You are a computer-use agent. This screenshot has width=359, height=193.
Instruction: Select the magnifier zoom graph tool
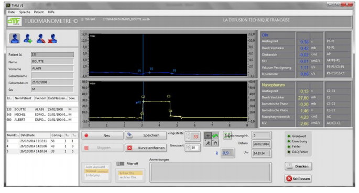coord(208,143)
